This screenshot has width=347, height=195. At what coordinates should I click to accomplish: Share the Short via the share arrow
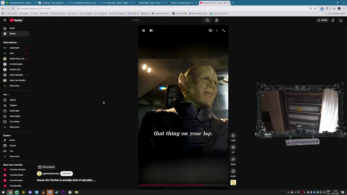[233, 159]
